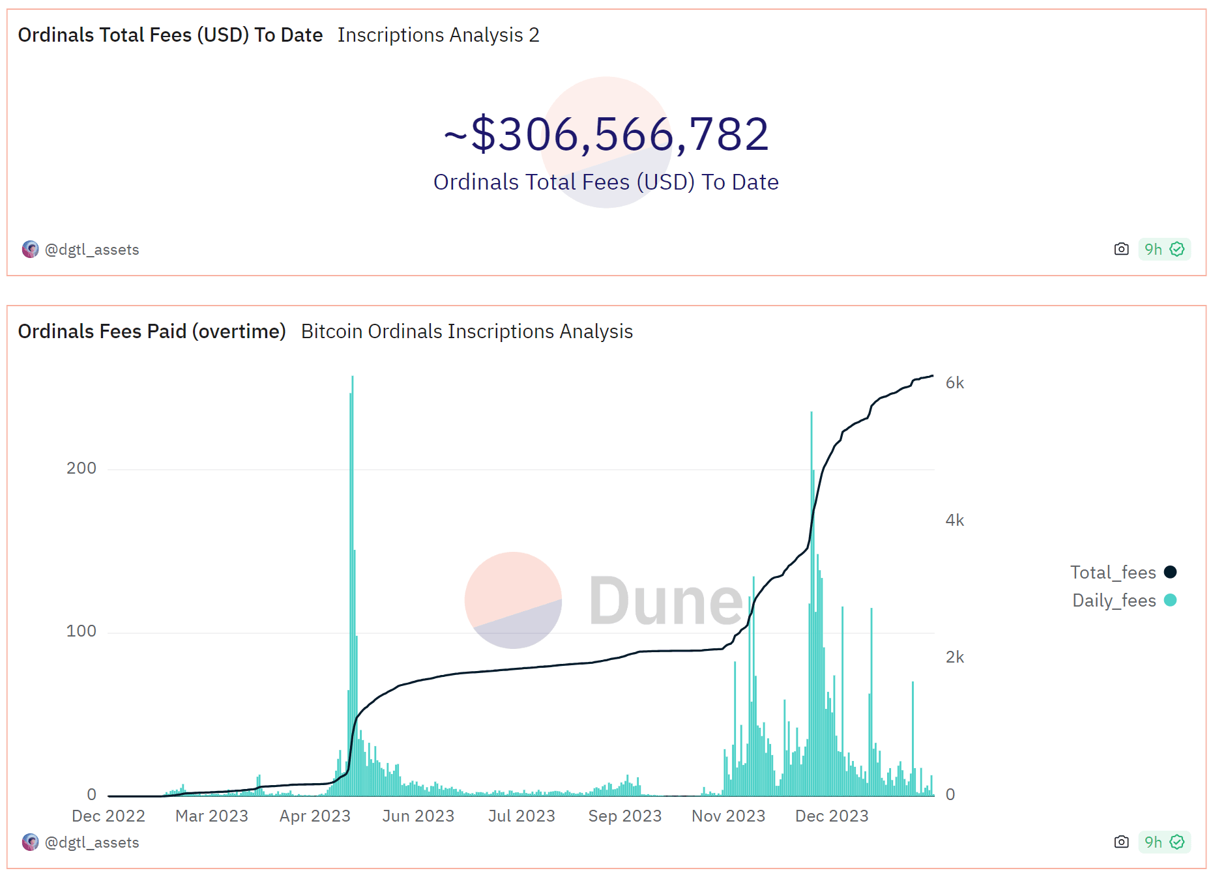Click the ~$306,566,782 counter value
Screen dimensions: 1213x875
(606, 134)
